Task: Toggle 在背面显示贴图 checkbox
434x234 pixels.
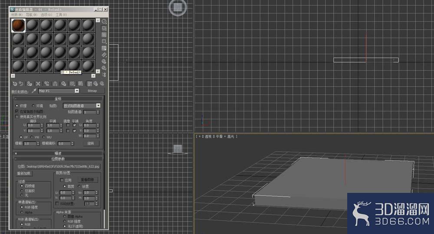Action: click(x=17, y=112)
